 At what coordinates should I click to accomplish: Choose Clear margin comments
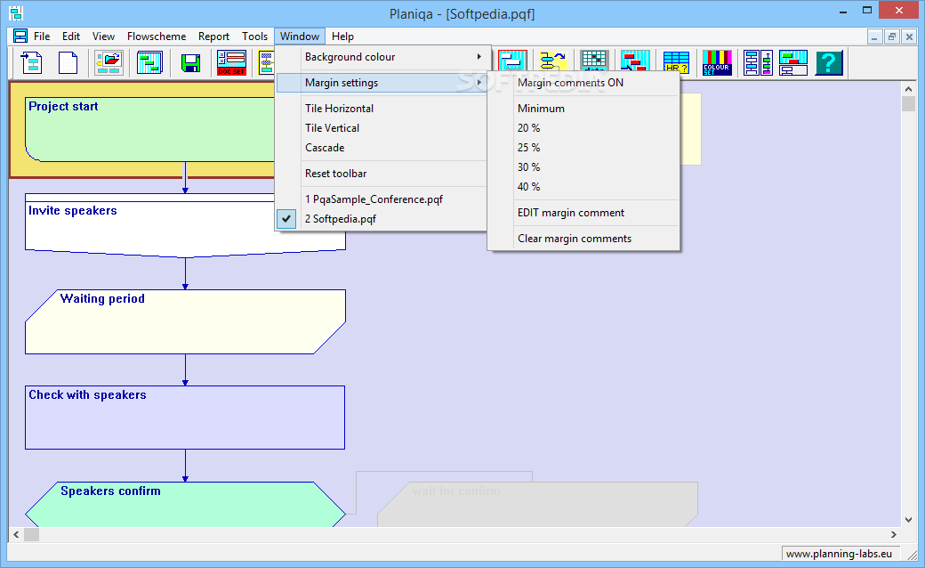click(x=583, y=239)
